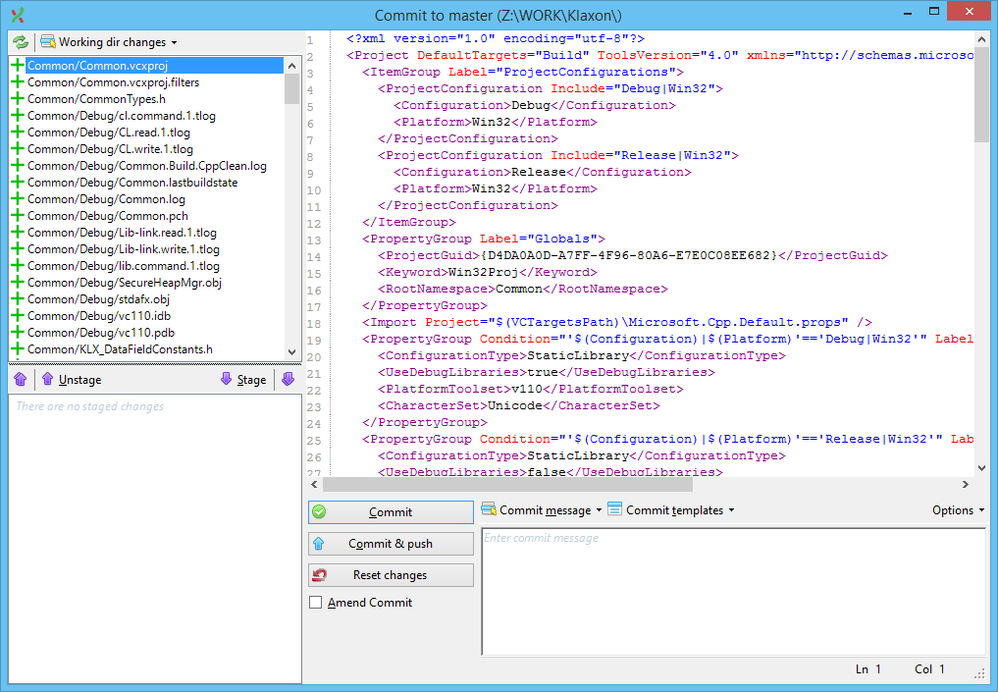Click the Git Extensions app icon in title bar
This screenshot has height=692, width=998.
[18, 15]
